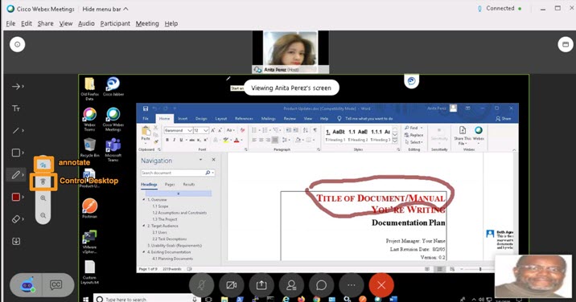576x302 pixels.
Task: Open the Webex Help menu
Action: [x=171, y=23]
